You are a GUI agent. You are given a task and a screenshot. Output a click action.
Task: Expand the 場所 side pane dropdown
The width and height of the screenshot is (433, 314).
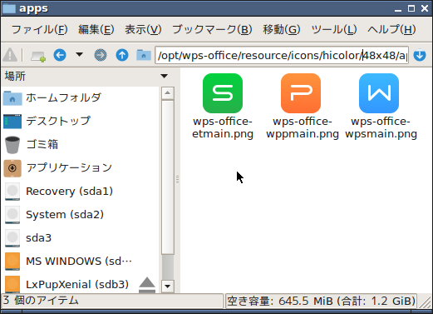[x=164, y=76]
